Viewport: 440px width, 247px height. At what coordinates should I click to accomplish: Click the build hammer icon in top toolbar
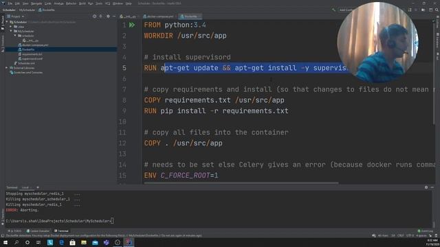coord(333,10)
